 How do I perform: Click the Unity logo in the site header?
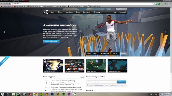point(46,12)
